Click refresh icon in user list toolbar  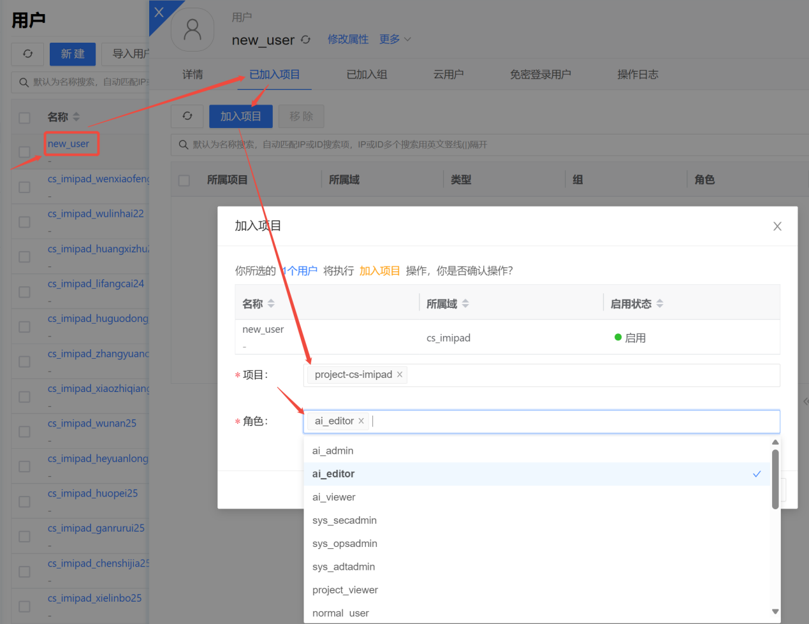point(27,54)
